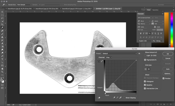Choose the detailed grid size icon
Screen dimensions: 175x106
pos(149,69)
